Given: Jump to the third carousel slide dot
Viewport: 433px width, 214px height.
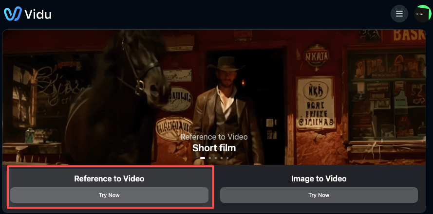Looking at the screenshot, I should tap(215, 158).
